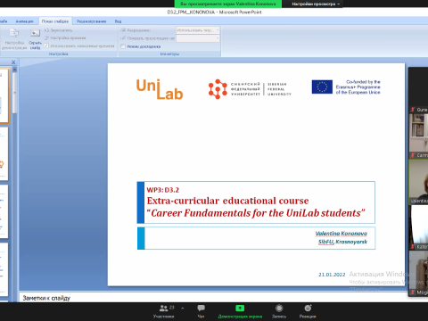Open the Zoom Chat (Чат) window
The image size is (428, 321).
[202, 311]
